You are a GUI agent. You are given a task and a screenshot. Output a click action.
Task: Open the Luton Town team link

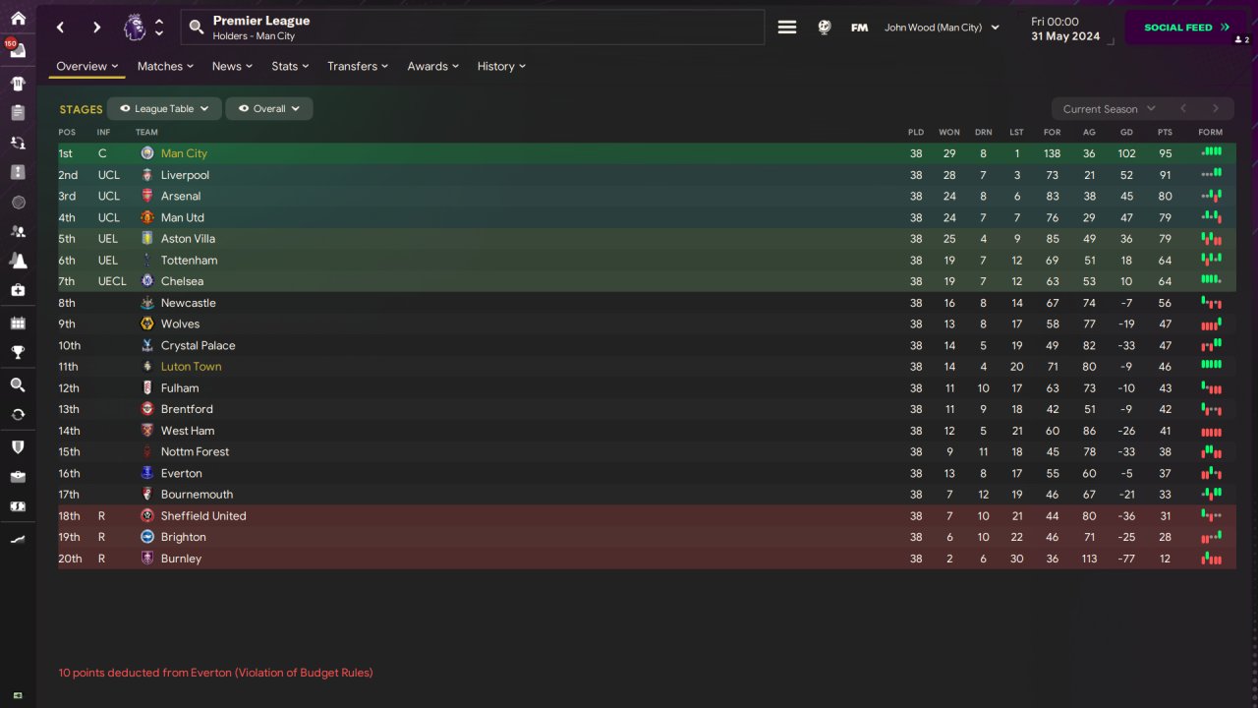(191, 367)
